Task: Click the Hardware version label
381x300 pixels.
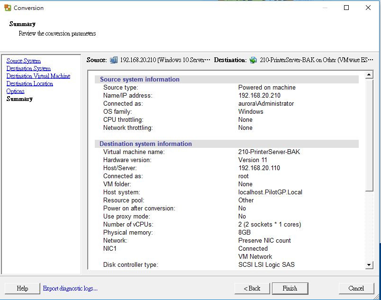Action: tap(127, 160)
